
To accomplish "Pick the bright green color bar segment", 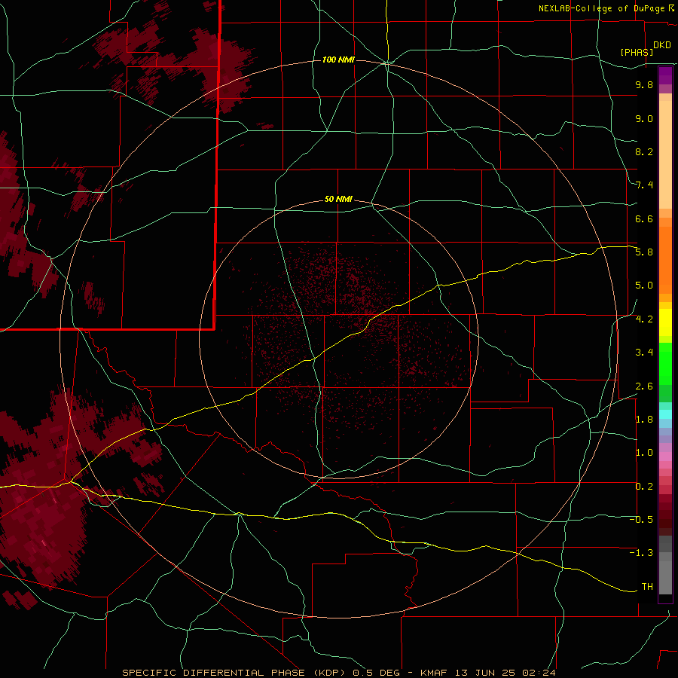I will (x=665, y=364).
